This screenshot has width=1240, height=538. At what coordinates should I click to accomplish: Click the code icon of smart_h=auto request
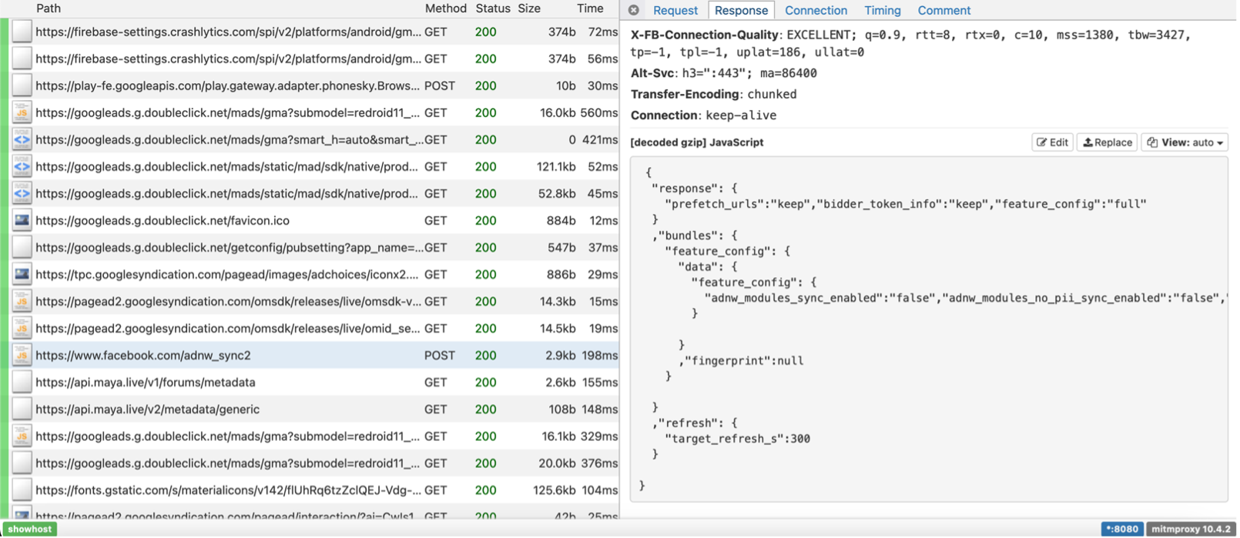coord(22,140)
